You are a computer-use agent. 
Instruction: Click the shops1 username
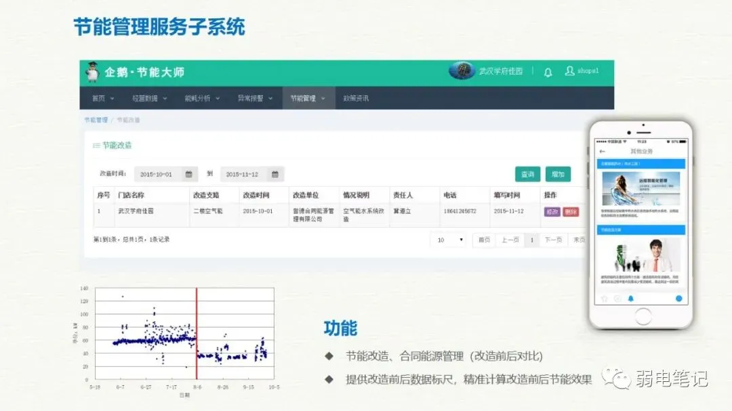(x=588, y=71)
